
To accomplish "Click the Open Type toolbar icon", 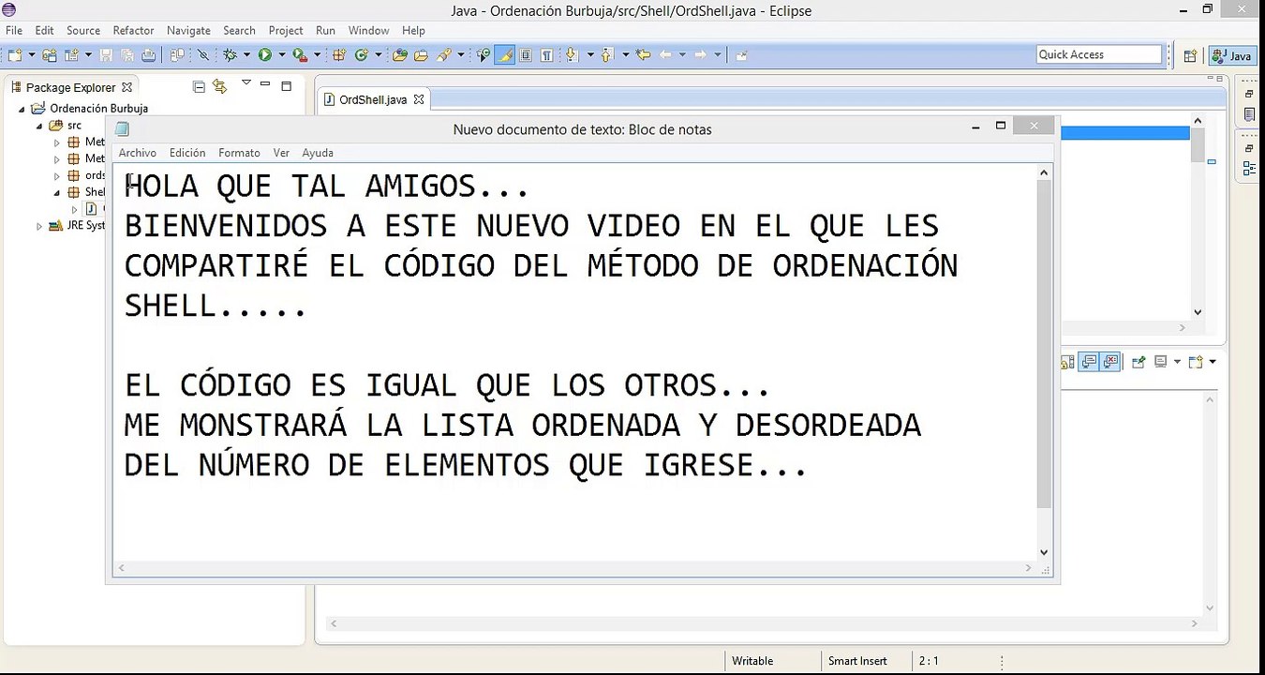I will click(x=399, y=55).
